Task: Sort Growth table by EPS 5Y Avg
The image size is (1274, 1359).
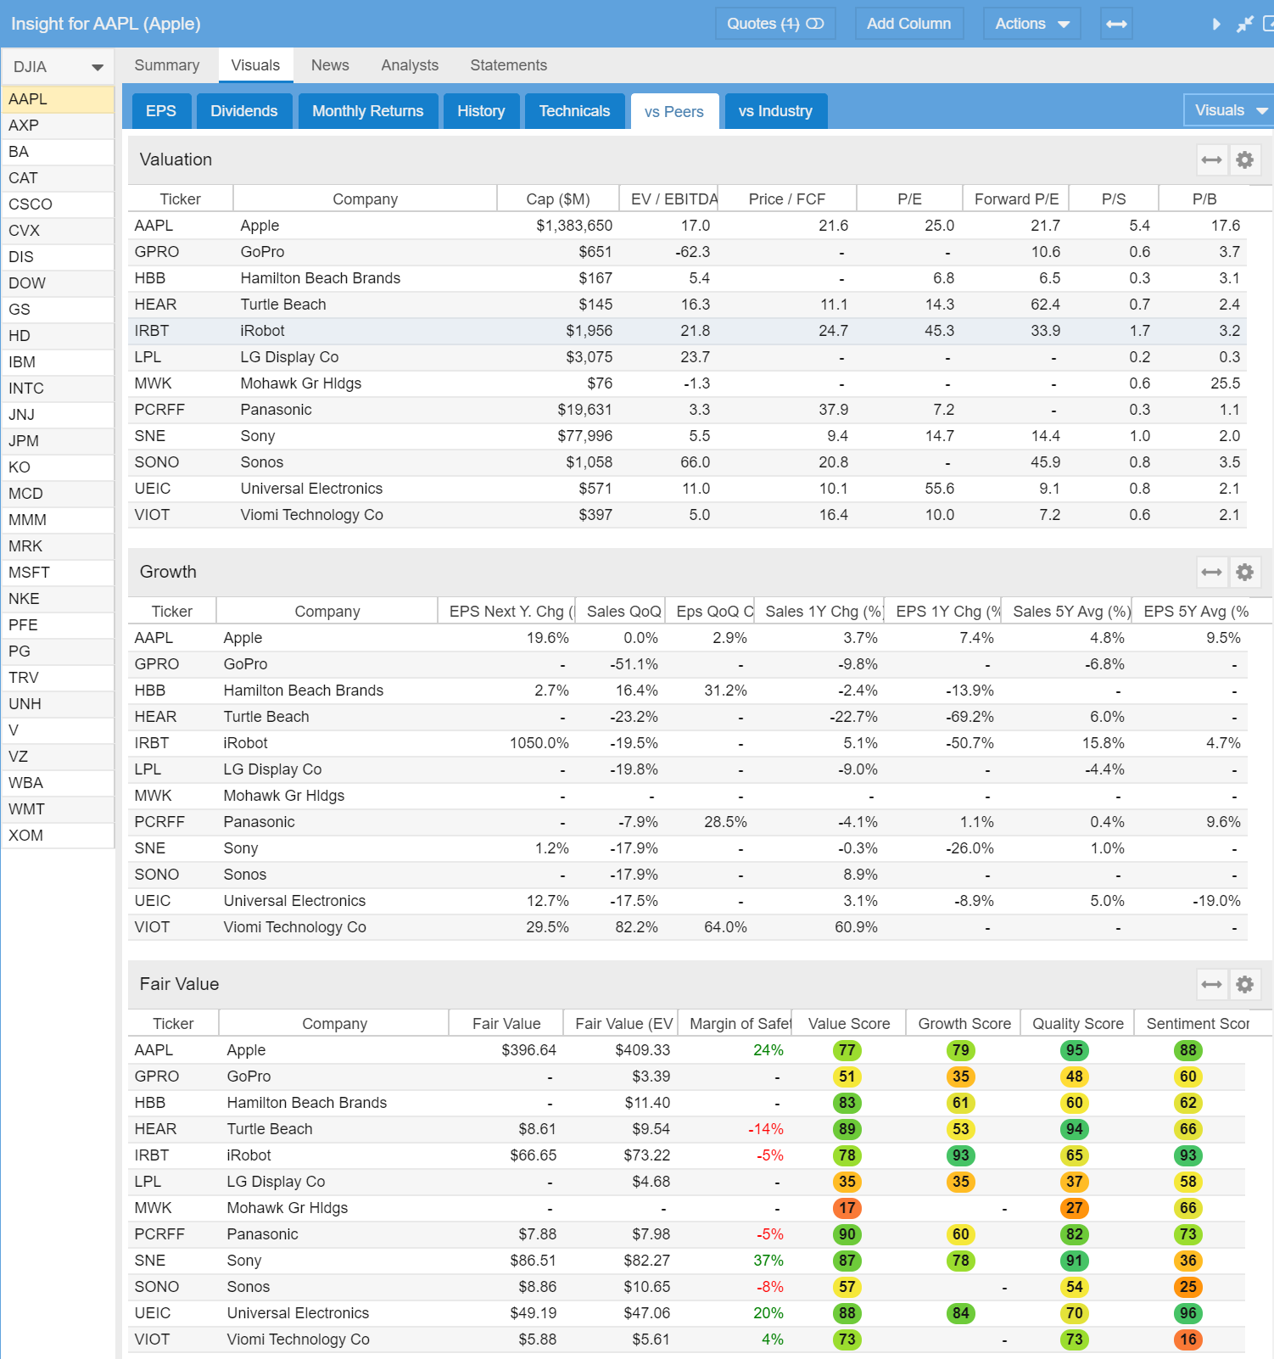Action: [1195, 611]
